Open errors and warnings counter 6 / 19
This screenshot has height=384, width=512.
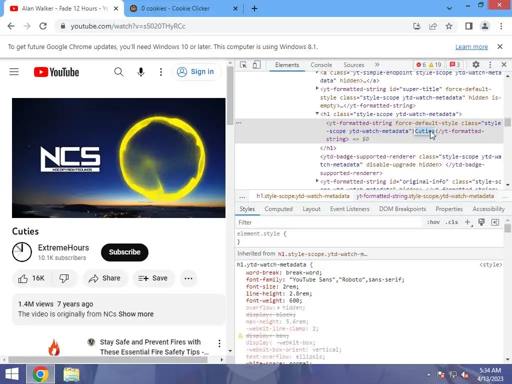pyautogui.click(x=428, y=64)
